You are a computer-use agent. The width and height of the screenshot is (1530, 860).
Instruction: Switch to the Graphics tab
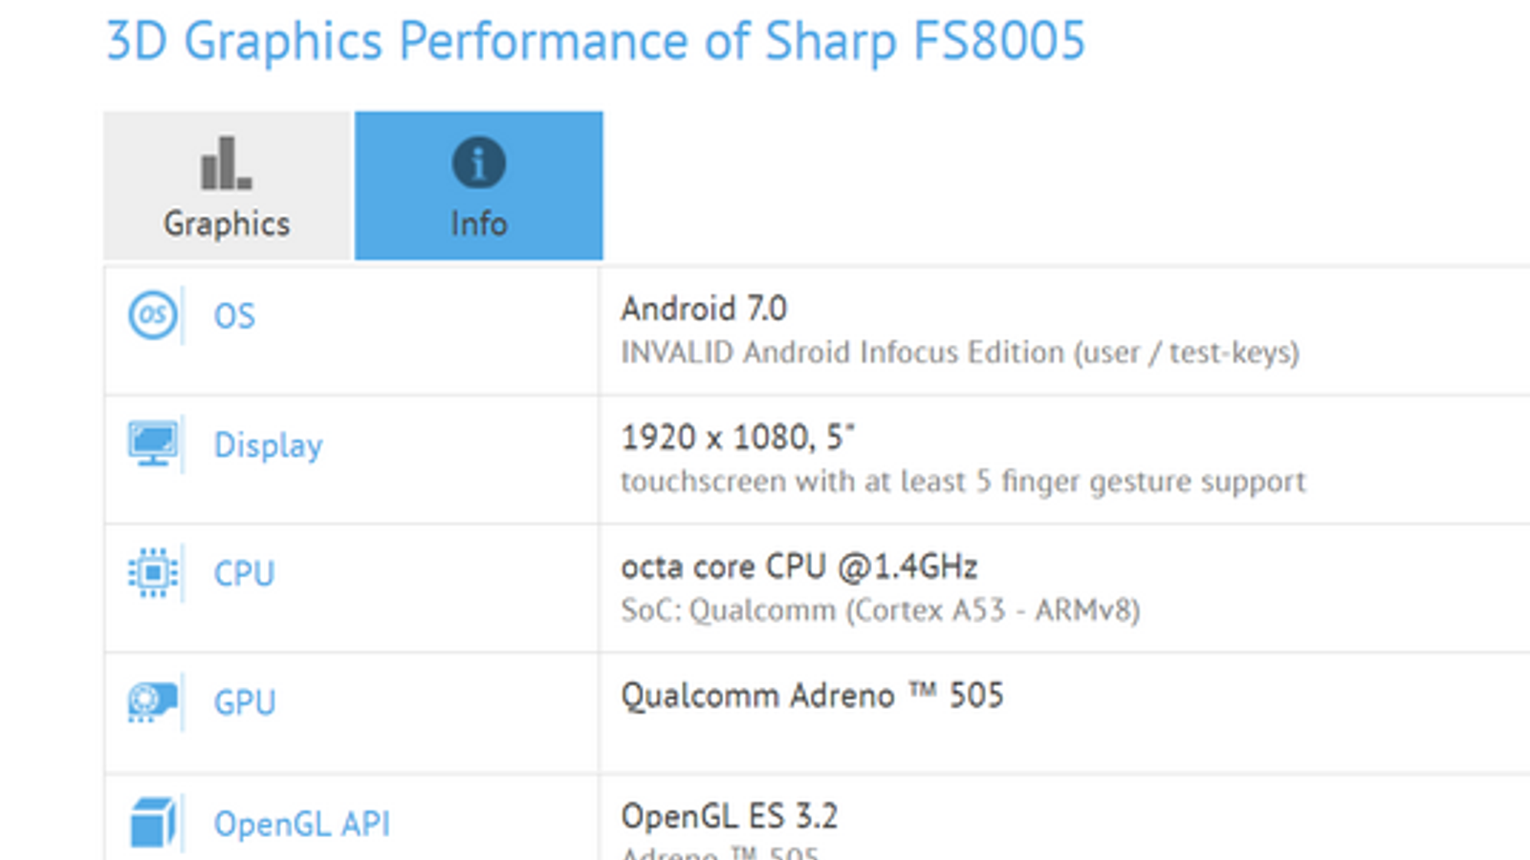coord(228,186)
